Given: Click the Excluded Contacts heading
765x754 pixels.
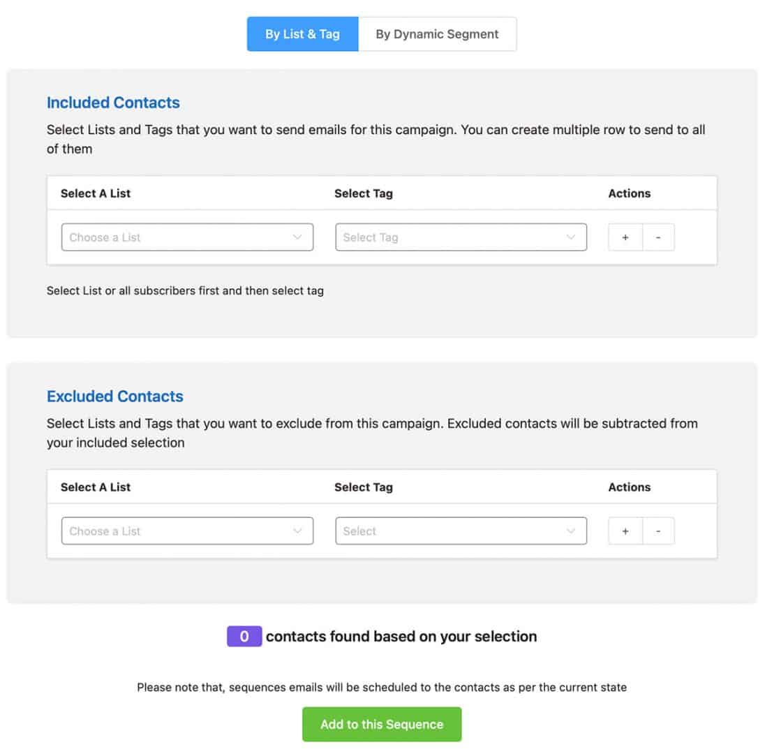Looking at the screenshot, I should [x=115, y=397].
